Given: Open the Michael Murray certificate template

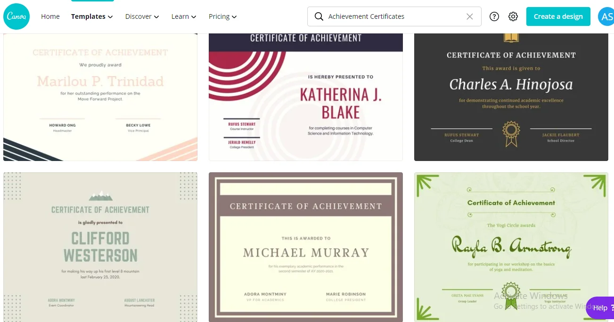Looking at the screenshot, I should coord(306,247).
